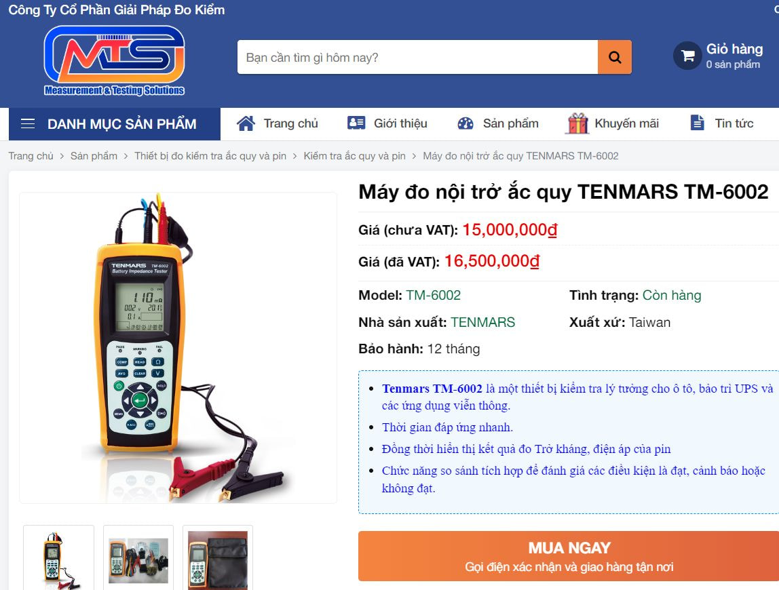Expand the Danh mục sản phẩm menu

115,123
